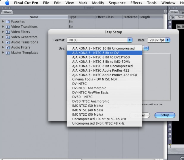
Task: Open the Tools menu
Action: click(152, 3)
